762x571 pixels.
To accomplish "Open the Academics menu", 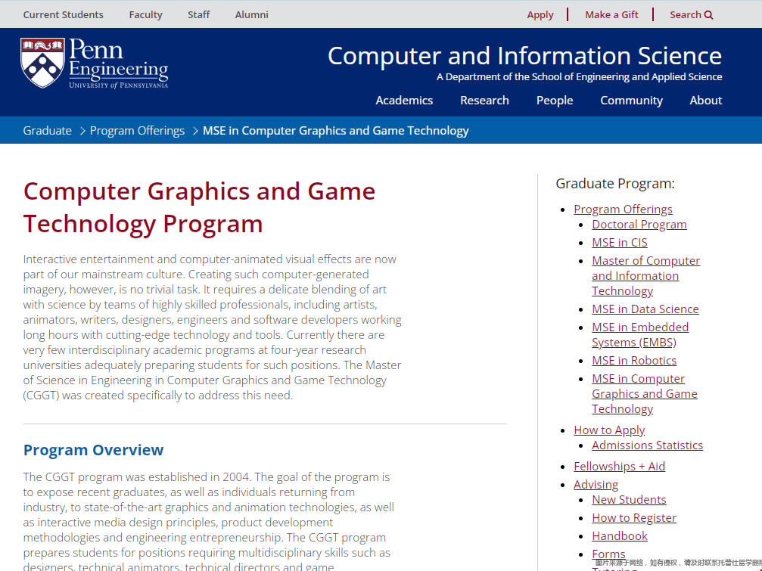I will (x=404, y=101).
